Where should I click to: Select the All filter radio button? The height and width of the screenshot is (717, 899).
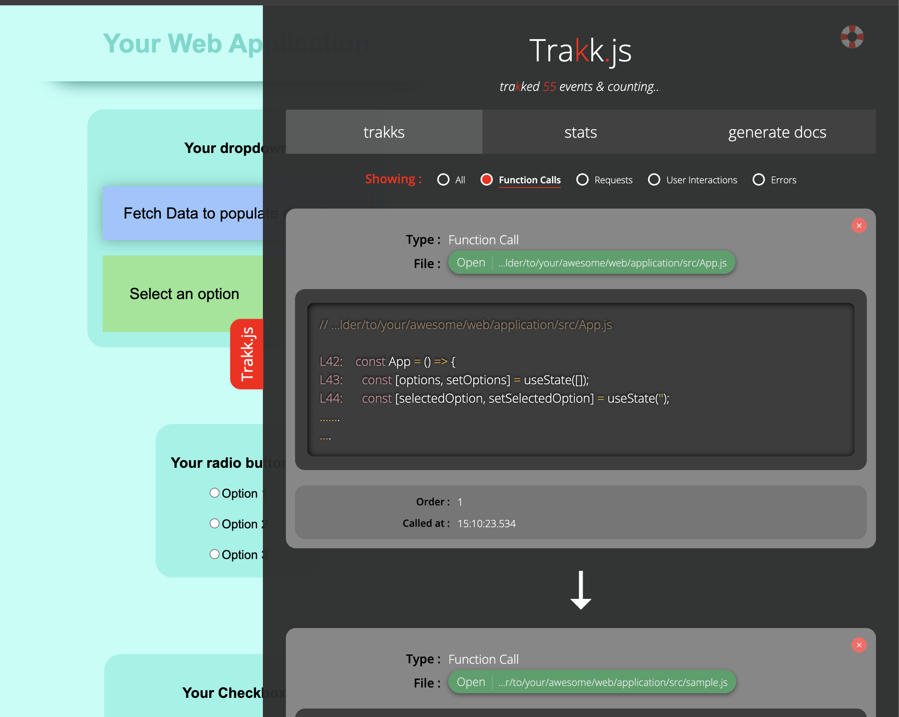[x=443, y=180]
